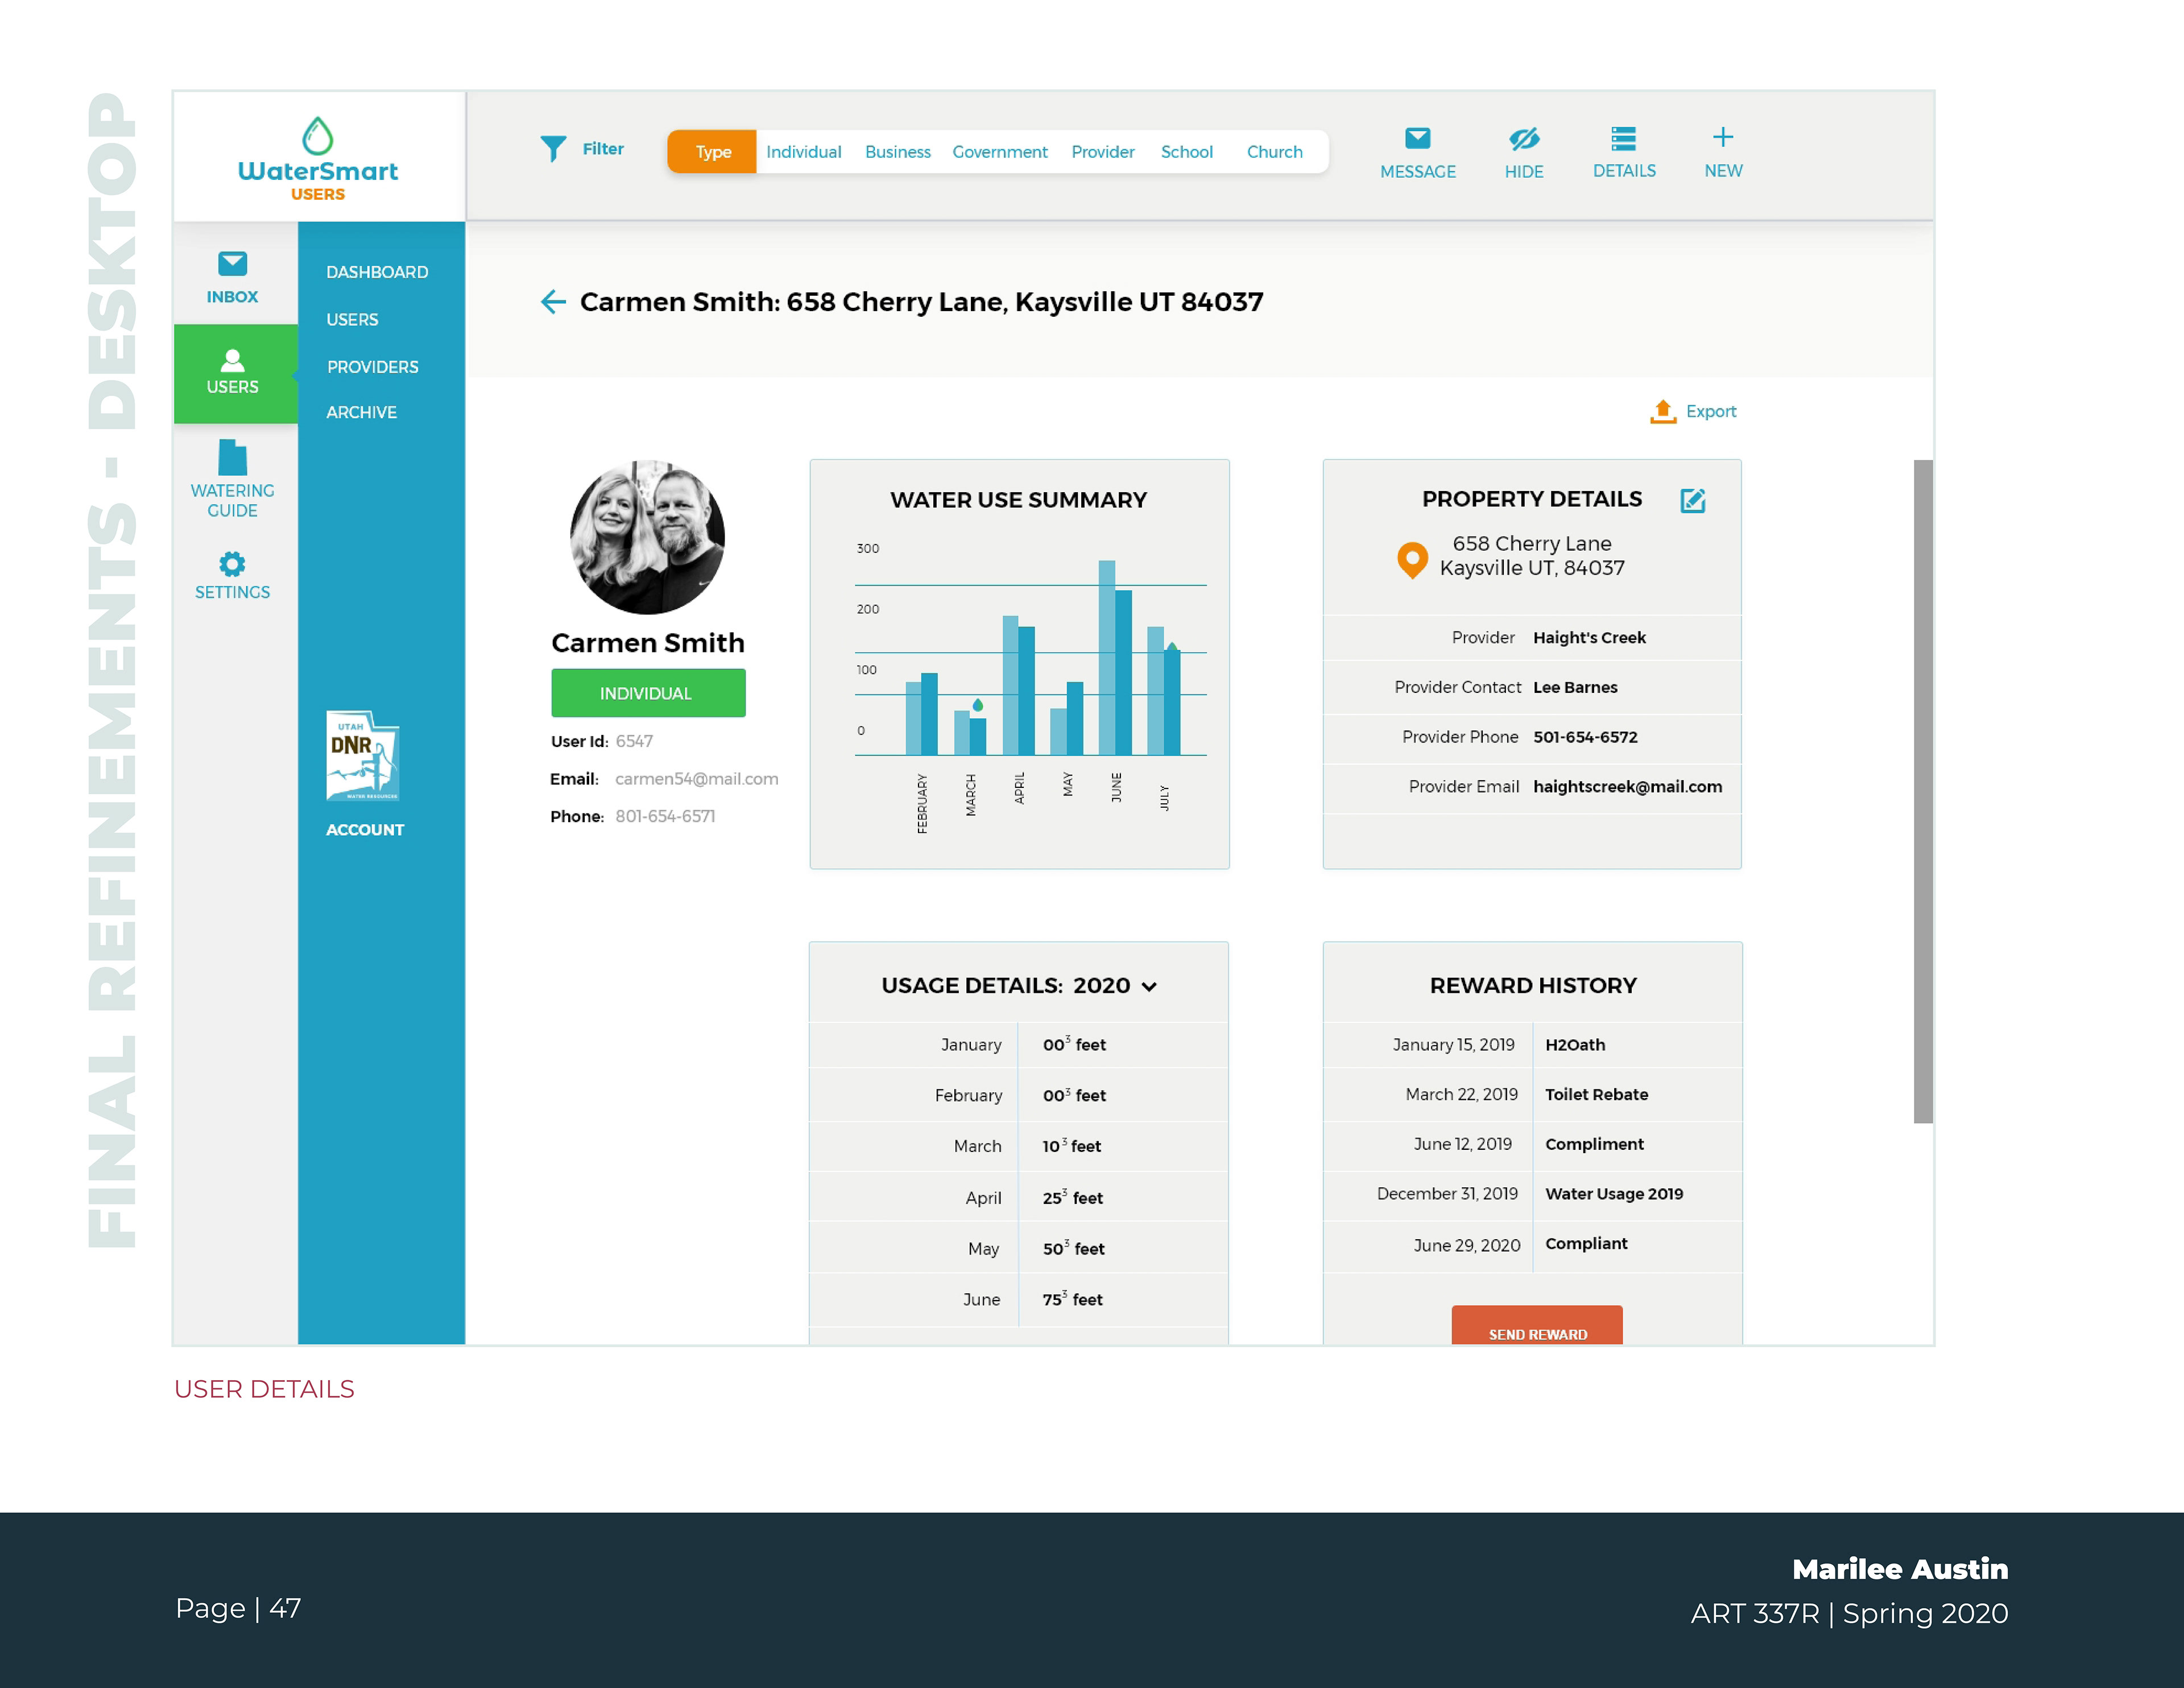Click User Id value 6547

[x=634, y=741]
